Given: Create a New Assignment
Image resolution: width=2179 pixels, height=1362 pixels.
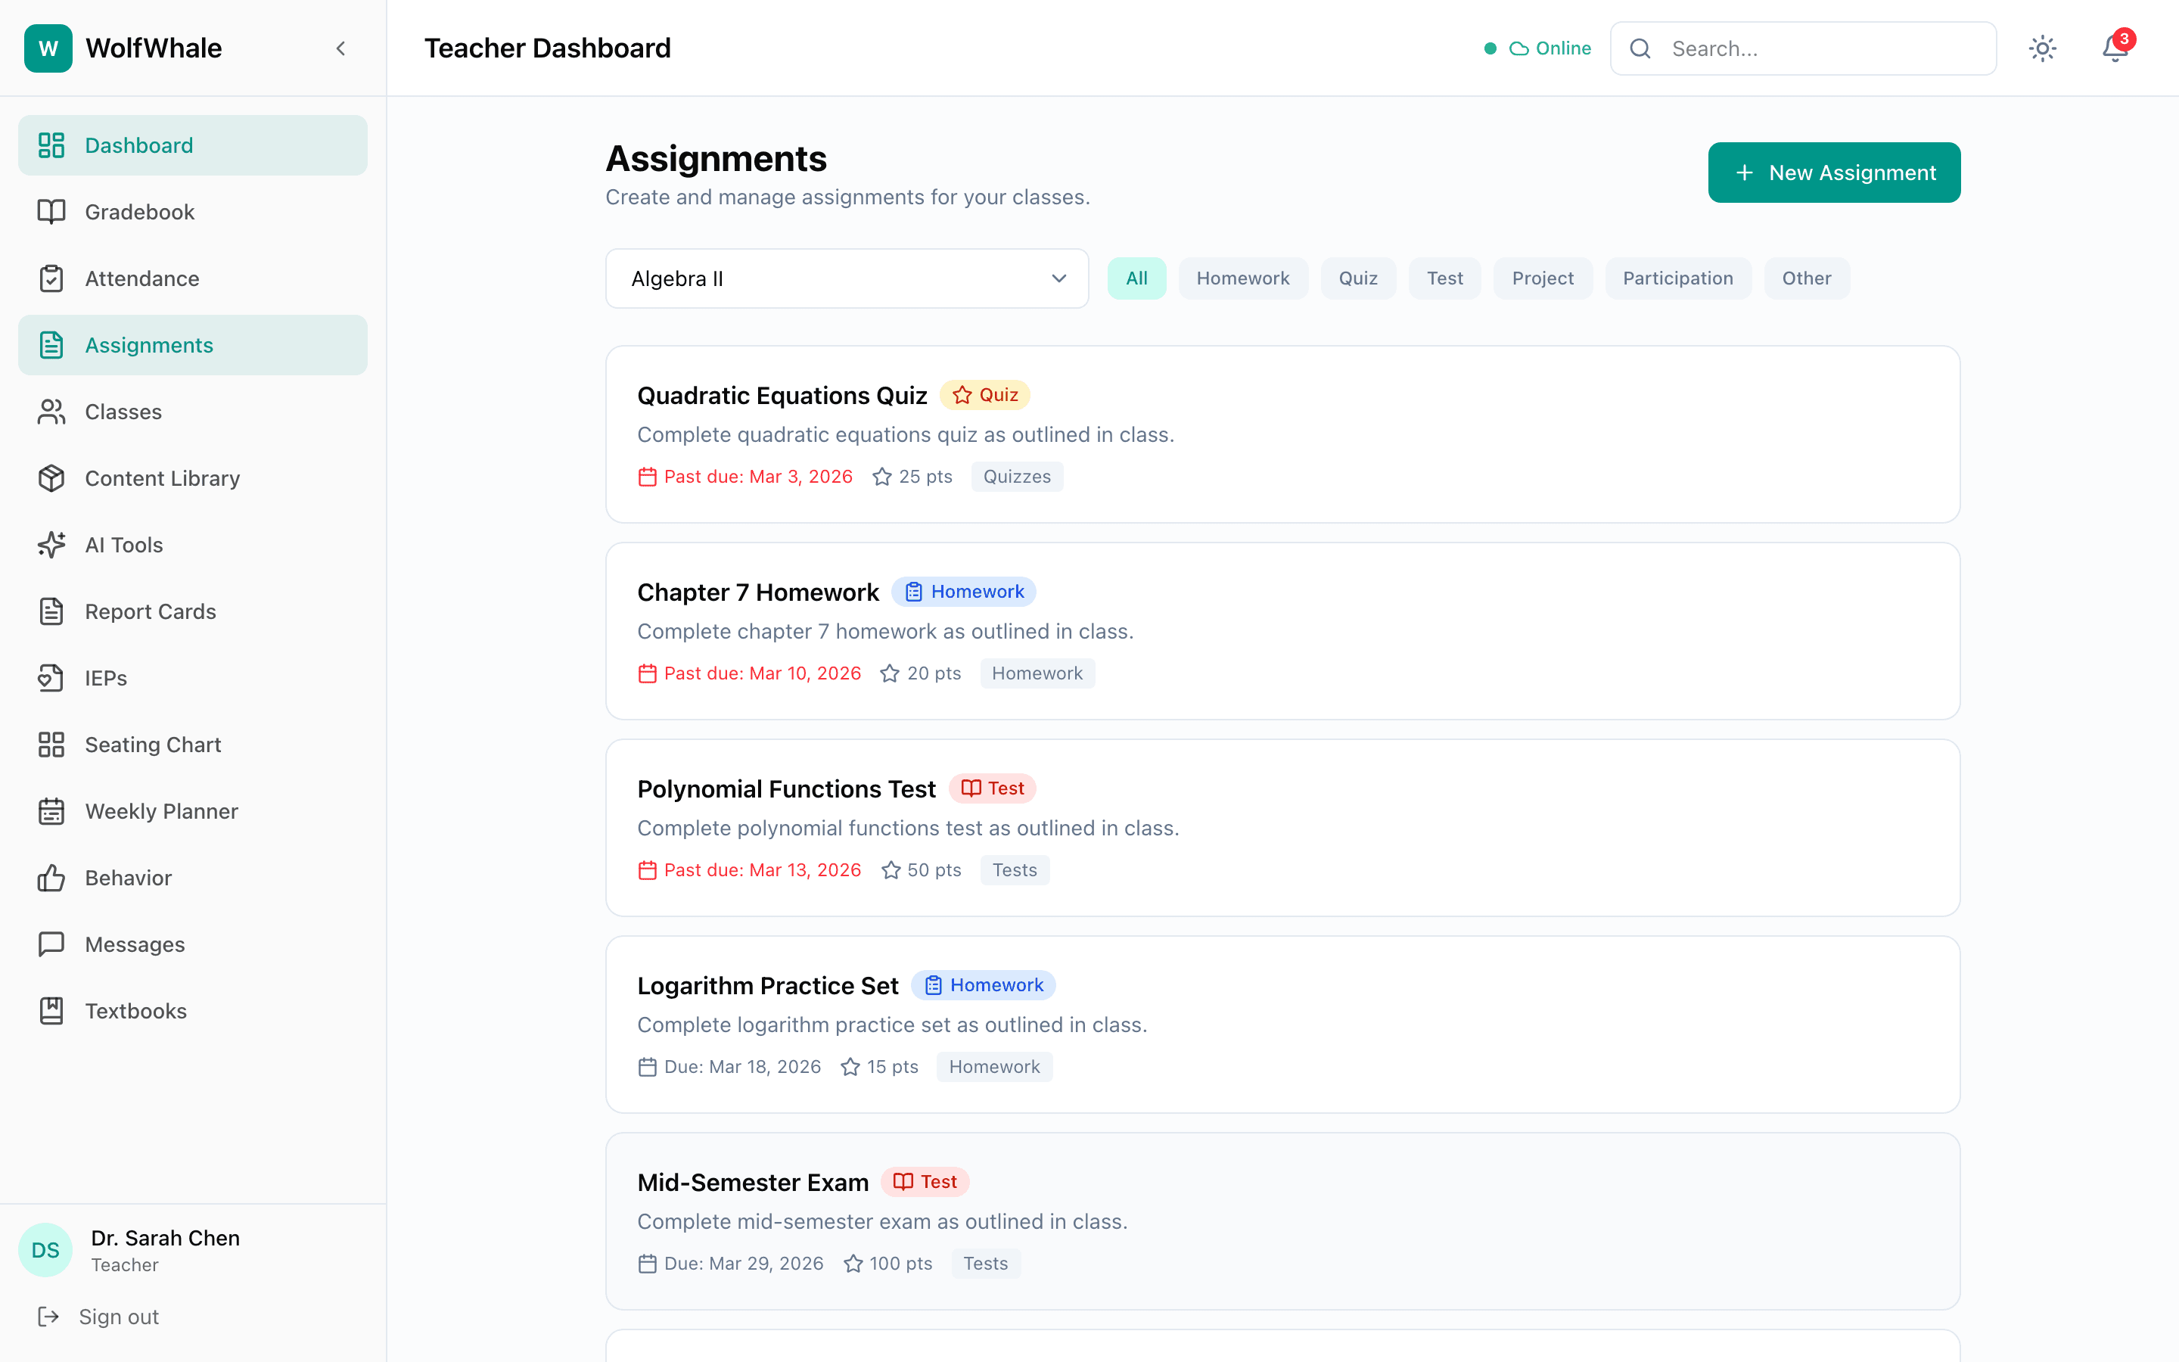Looking at the screenshot, I should pos(1833,172).
